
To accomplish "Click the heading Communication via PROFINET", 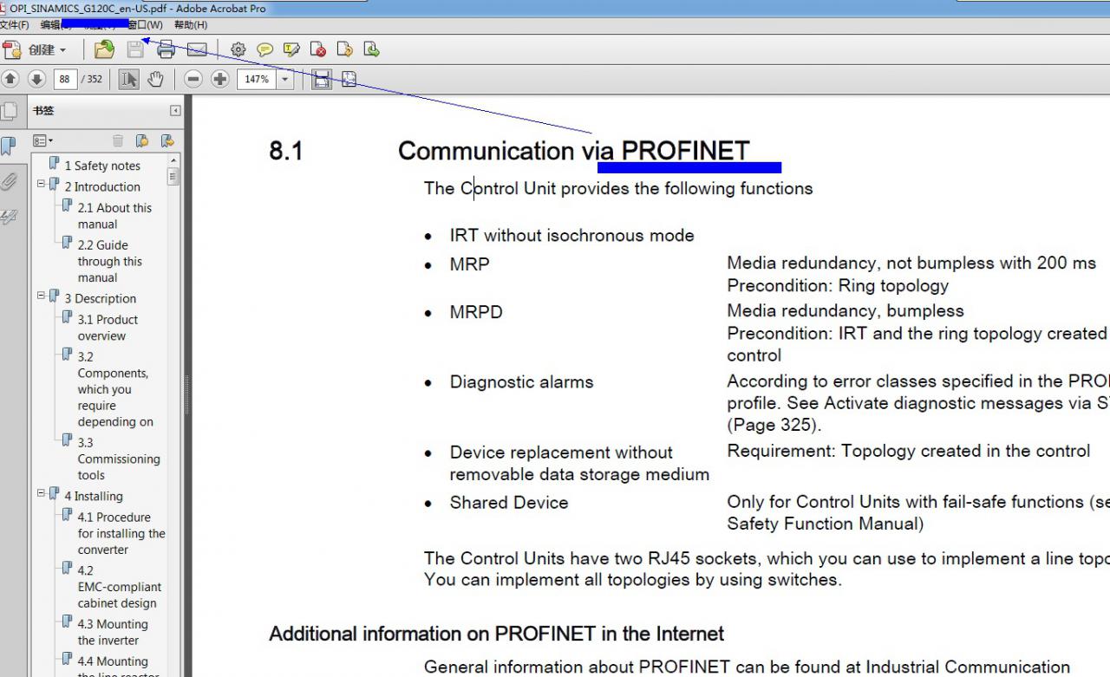I will (573, 151).
